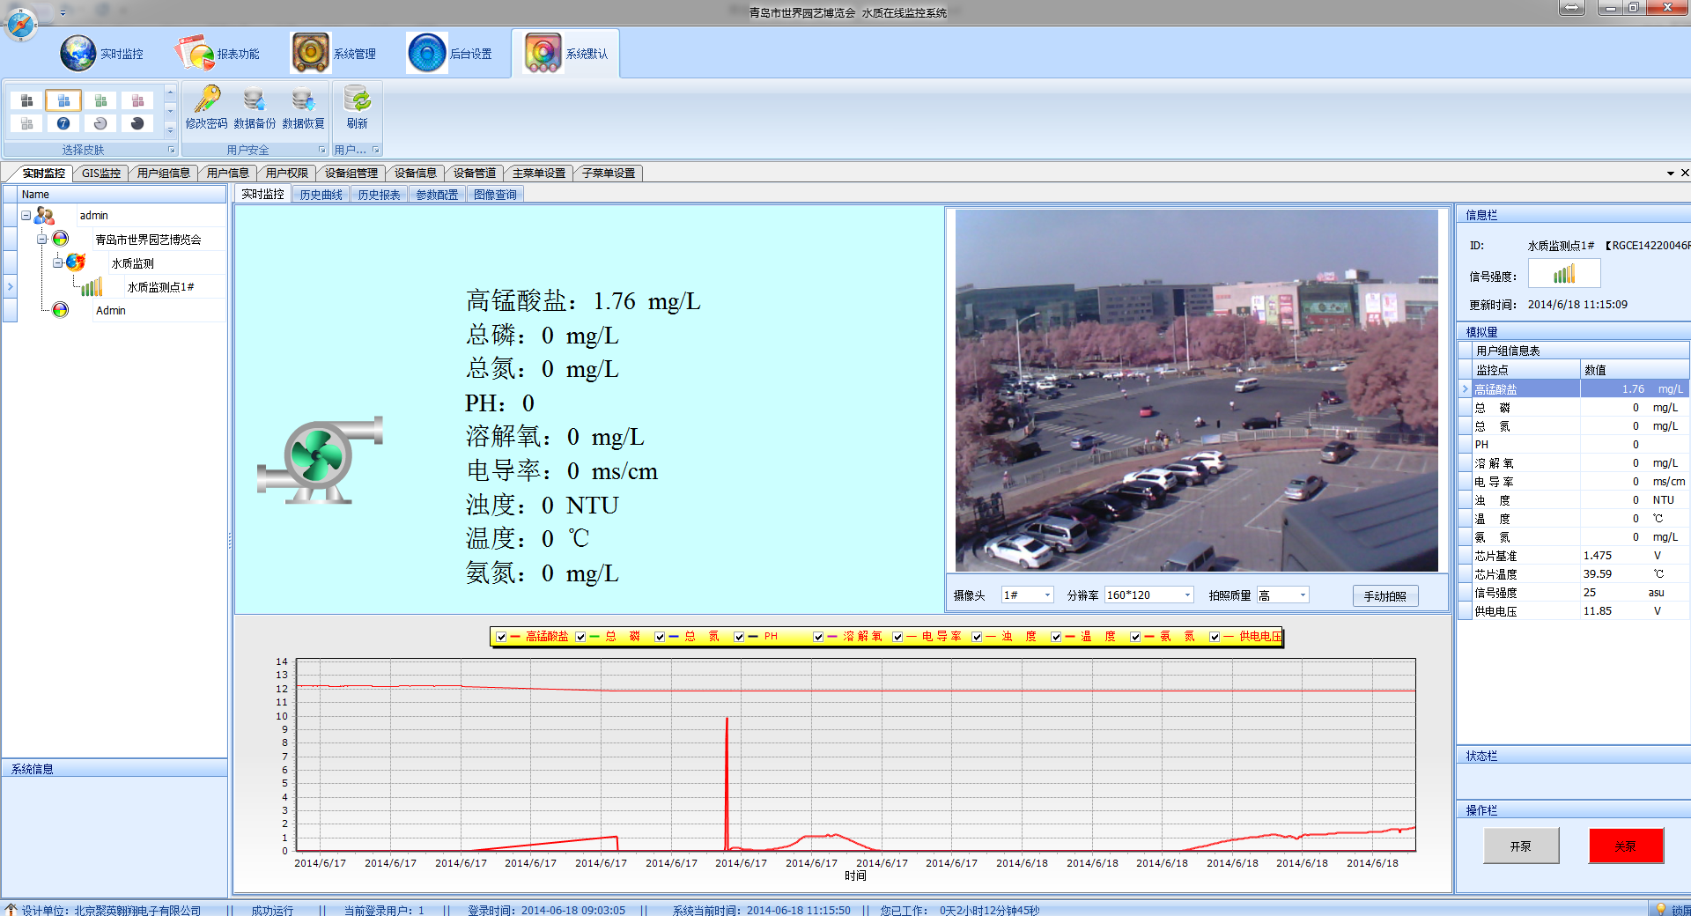This screenshot has height=916, width=1691.
Task: Open the GIS监控 tab
Action: (x=100, y=174)
